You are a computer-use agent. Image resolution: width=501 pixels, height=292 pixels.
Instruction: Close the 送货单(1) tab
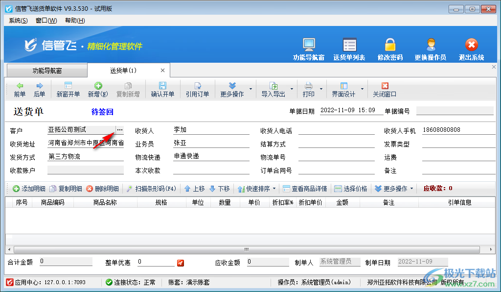point(162,71)
